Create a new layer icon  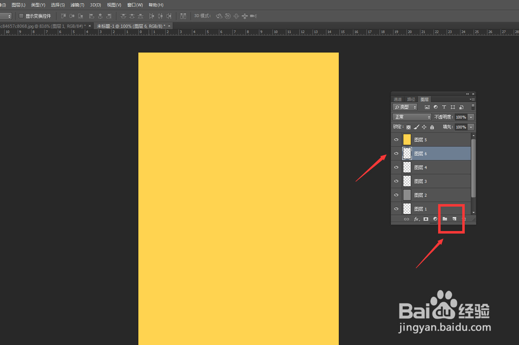click(454, 219)
